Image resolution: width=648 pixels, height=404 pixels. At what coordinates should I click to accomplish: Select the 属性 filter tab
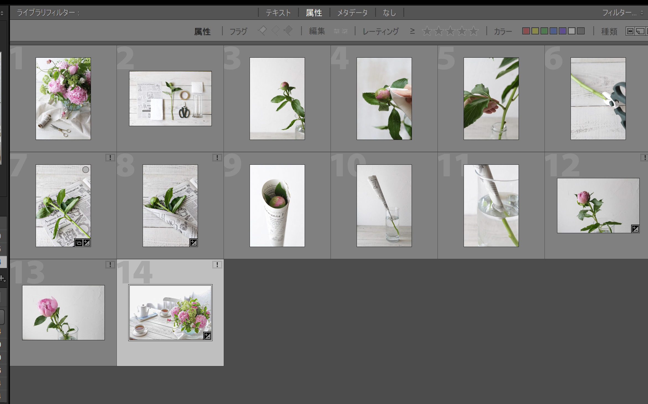[x=314, y=13]
